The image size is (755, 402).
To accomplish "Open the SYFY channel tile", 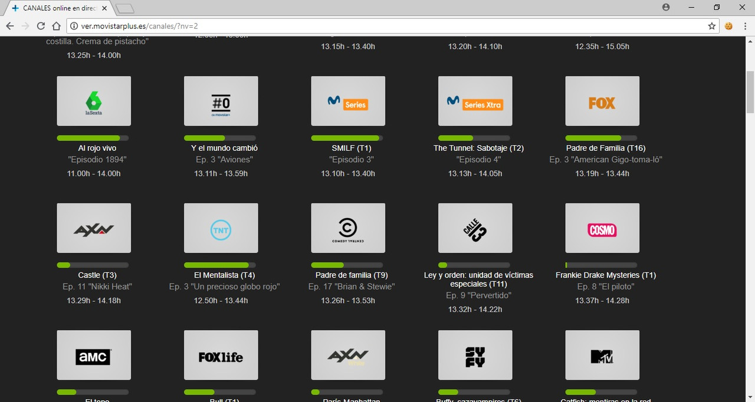I will coord(475,355).
